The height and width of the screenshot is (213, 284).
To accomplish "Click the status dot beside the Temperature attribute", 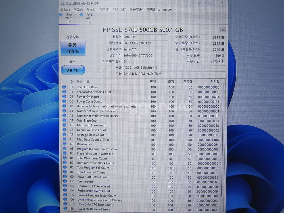I will (65, 182).
